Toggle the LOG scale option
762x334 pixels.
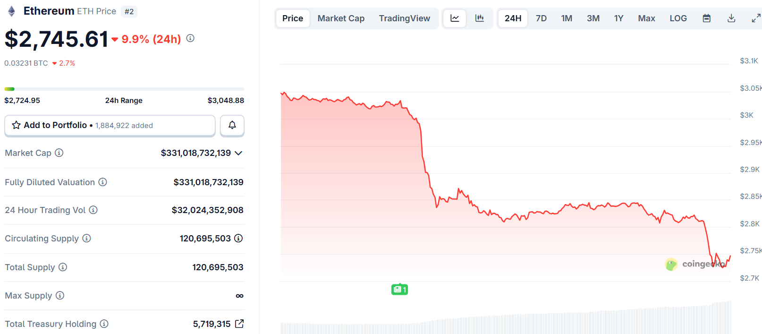click(x=678, y=18)
